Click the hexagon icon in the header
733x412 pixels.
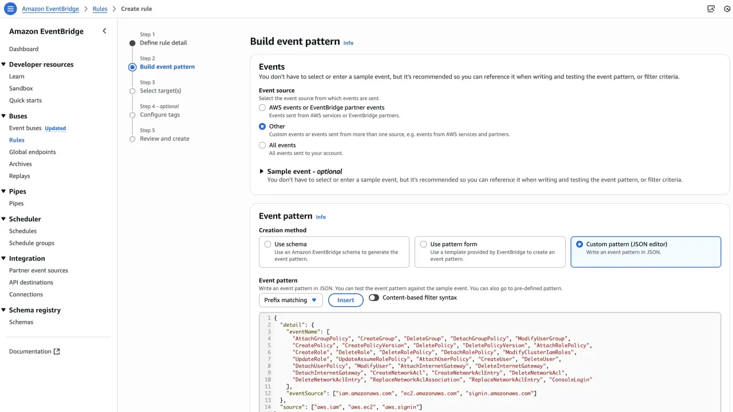pos(728,9)
